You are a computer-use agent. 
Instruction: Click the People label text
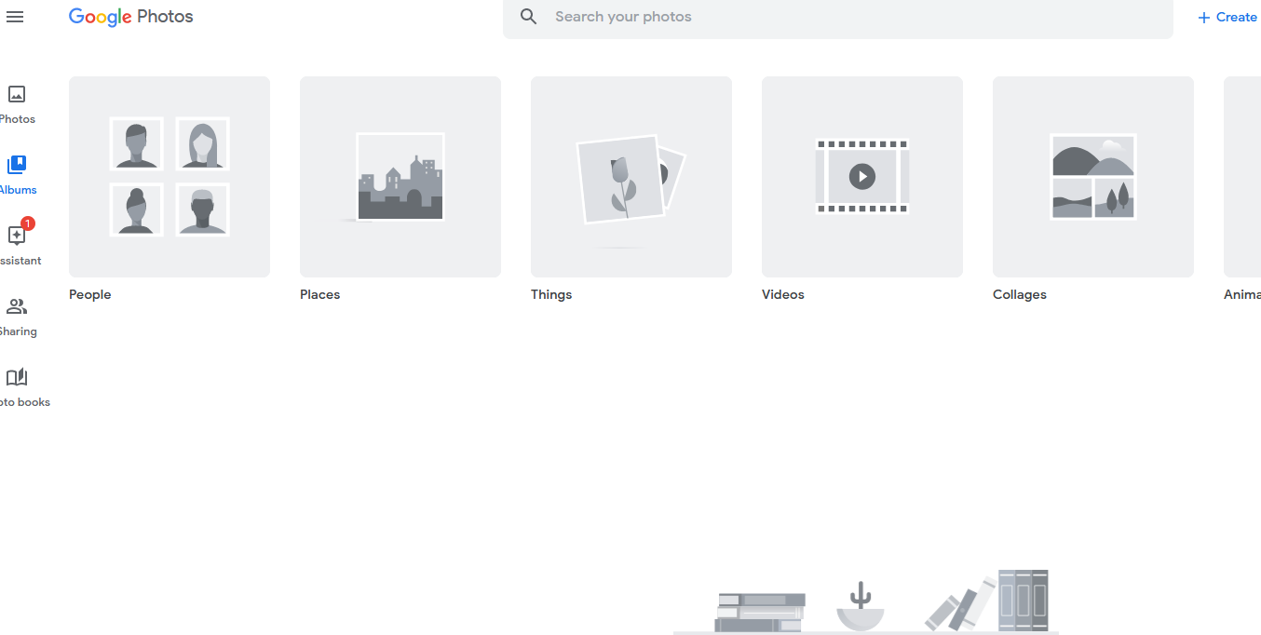click(90, 294)
